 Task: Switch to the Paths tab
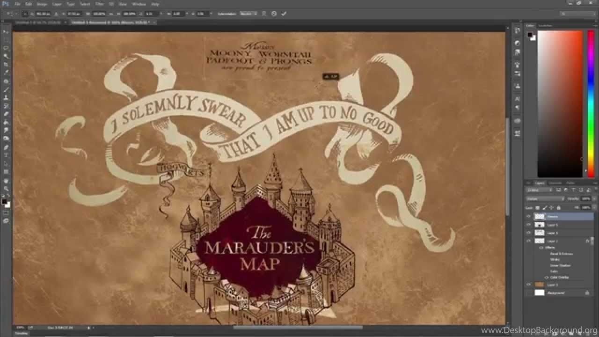[570, 183]
